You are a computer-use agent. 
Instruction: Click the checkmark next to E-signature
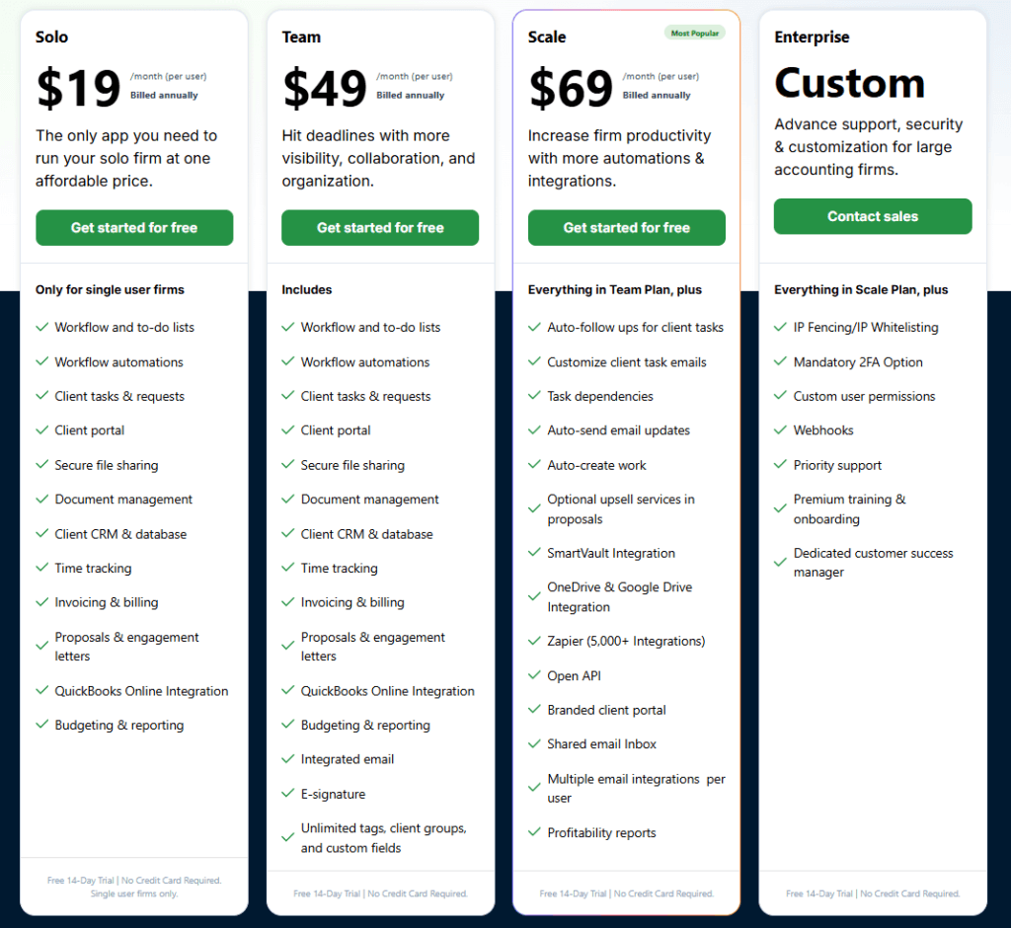pyautogui.click(x=288, y=794)
